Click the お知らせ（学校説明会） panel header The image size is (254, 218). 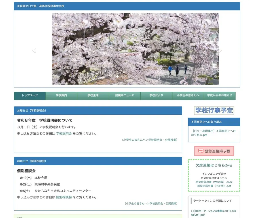coord(98,111)
